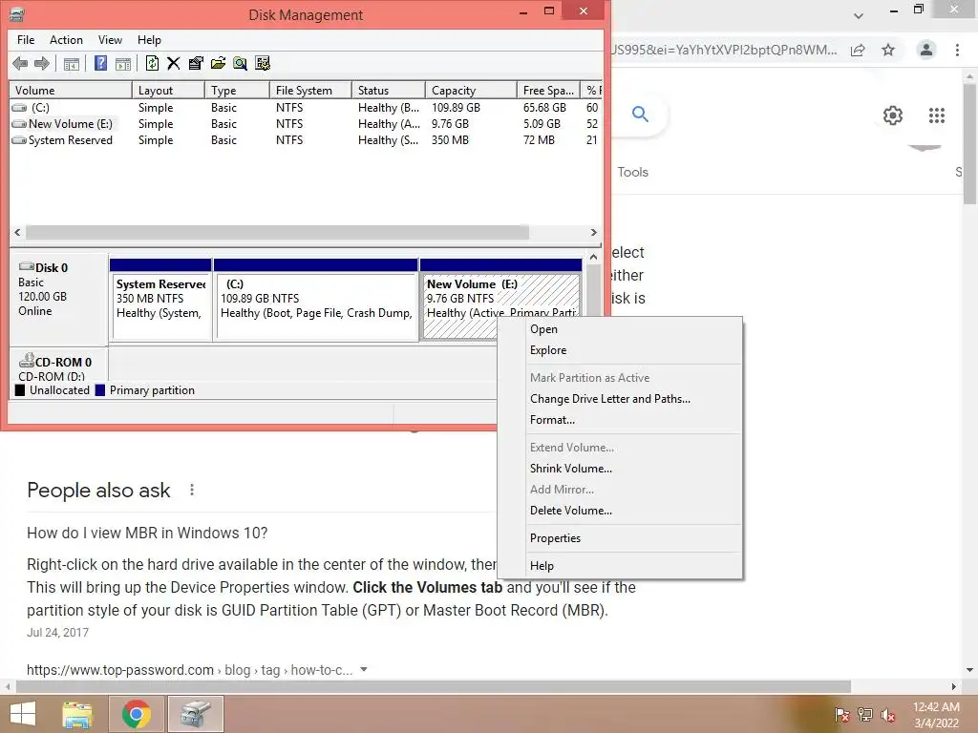Open the Chrome profile avatar icon
This screenshot has height=733, width=978.
point(926,50)
